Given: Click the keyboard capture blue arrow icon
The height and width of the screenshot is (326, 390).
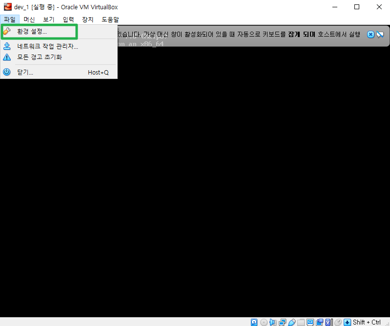Looking at the screenshot, I should click(x=347, y=322).
